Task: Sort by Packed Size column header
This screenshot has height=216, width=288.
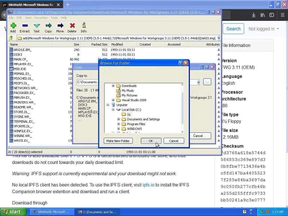Action: coord(95,44)
